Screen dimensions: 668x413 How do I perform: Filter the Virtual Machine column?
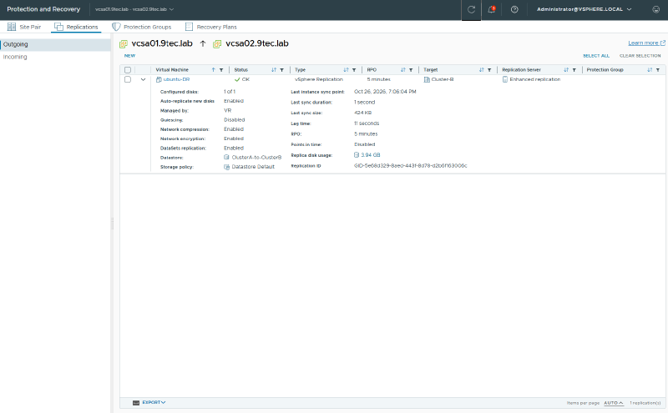click(x=221, y=70)
